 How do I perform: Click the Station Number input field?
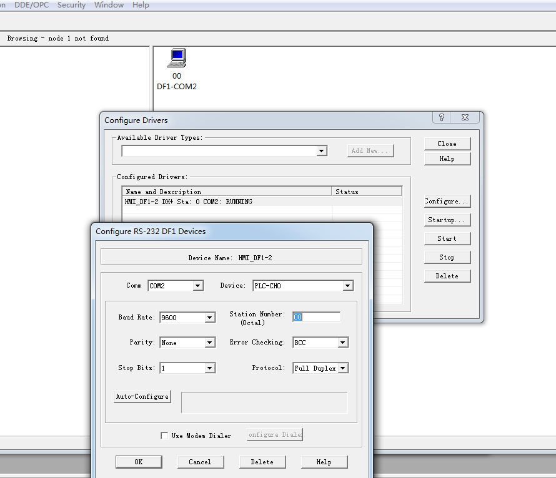317,317
